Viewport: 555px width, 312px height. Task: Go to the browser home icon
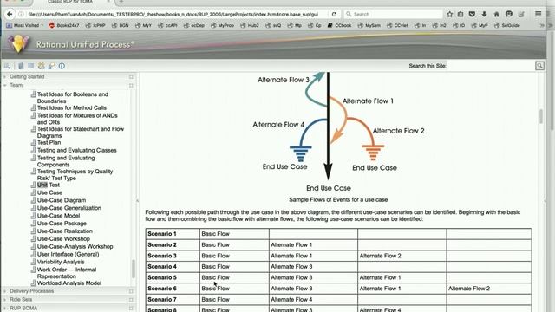click(x=496, y=14)
